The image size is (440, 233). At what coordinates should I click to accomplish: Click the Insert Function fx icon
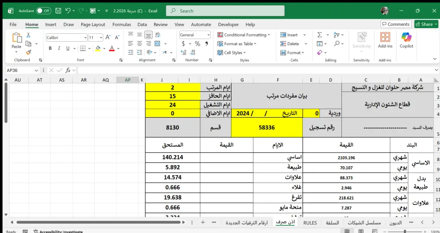pyautogui.click(x=68, y=70)
